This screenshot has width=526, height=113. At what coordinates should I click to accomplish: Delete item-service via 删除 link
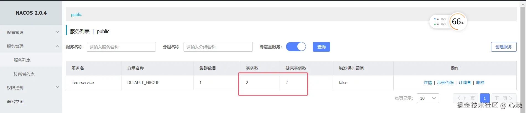(480, 82)
